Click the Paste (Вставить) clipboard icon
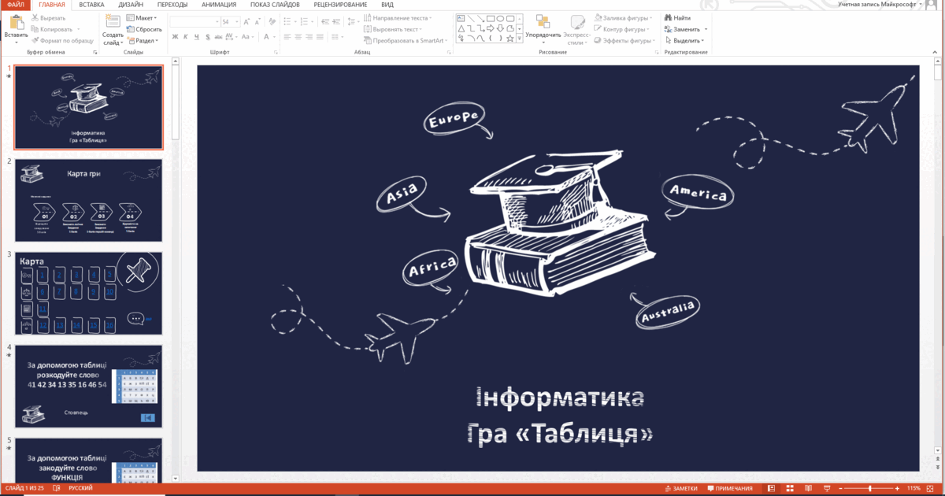The image size is (945, 496). pyautogui.click(x=16, y=22)
